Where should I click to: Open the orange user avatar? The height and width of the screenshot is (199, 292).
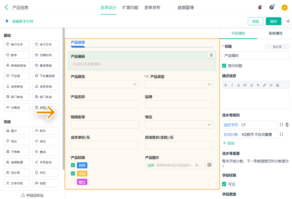[x=284, y=8]
